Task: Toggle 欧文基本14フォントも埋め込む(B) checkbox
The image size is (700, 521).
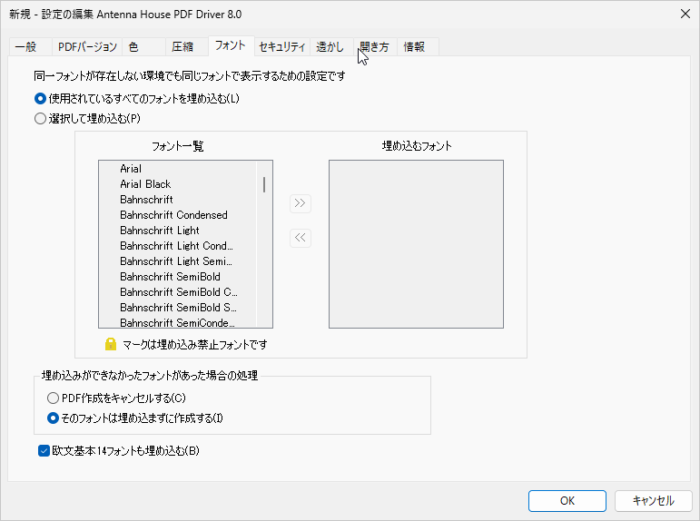Action: point(119,451)
